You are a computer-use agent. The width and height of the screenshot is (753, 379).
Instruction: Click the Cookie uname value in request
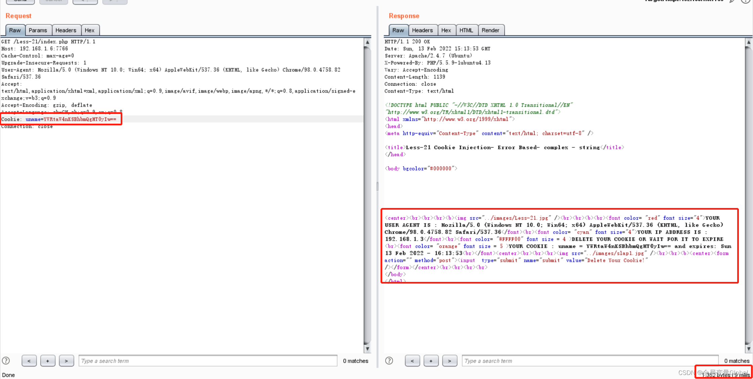click(x=80, y=119)
